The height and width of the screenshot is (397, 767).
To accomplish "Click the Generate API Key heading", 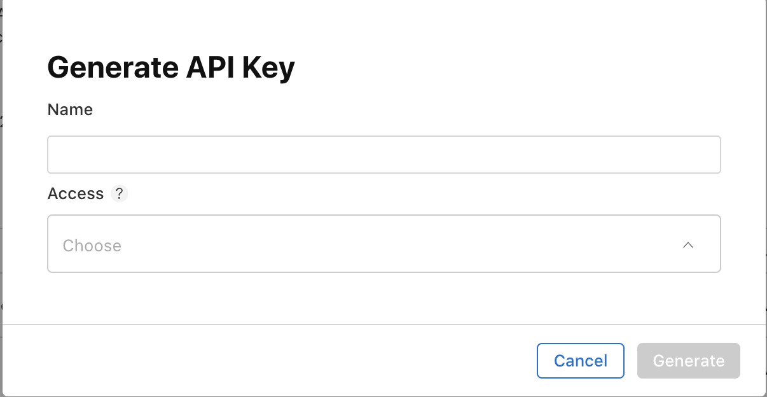I will pos(171,67).
